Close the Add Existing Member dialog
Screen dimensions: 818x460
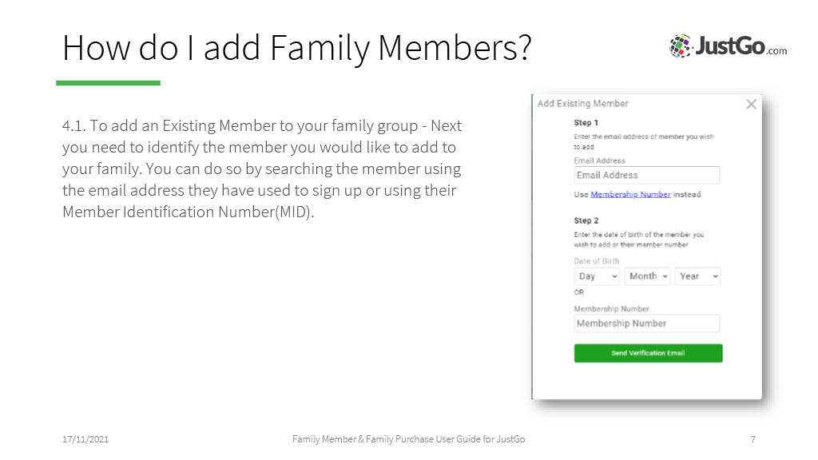pos(751,105)
